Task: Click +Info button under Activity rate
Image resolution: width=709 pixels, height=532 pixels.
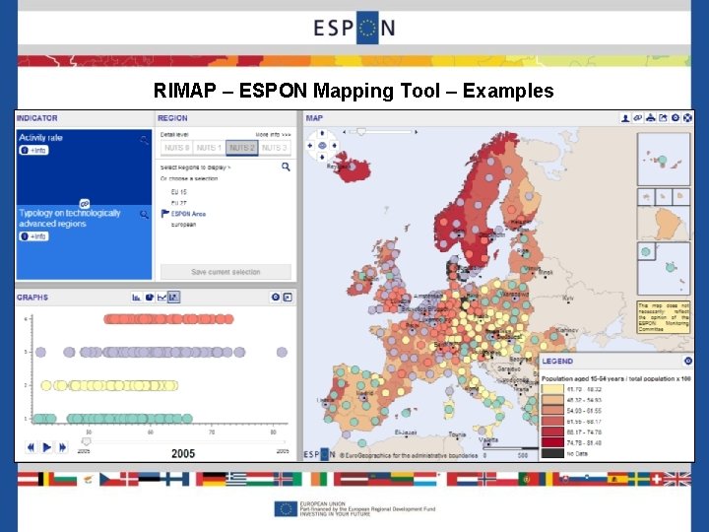Action: [33, 150]
